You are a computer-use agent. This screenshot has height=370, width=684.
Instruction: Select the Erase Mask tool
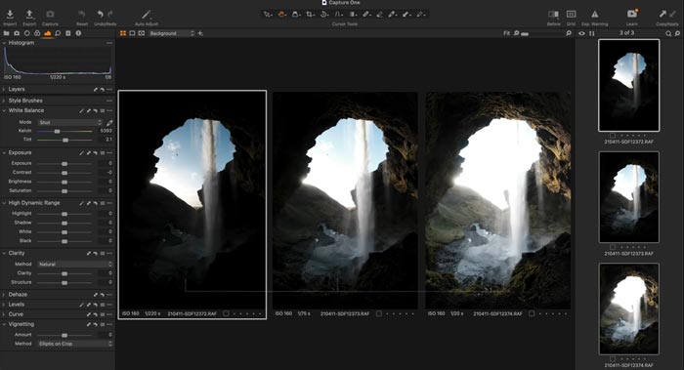pyautogui.click(x=379, y=15)
